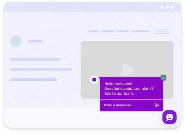Click the Hello, welcome chat message bubble

131,88
